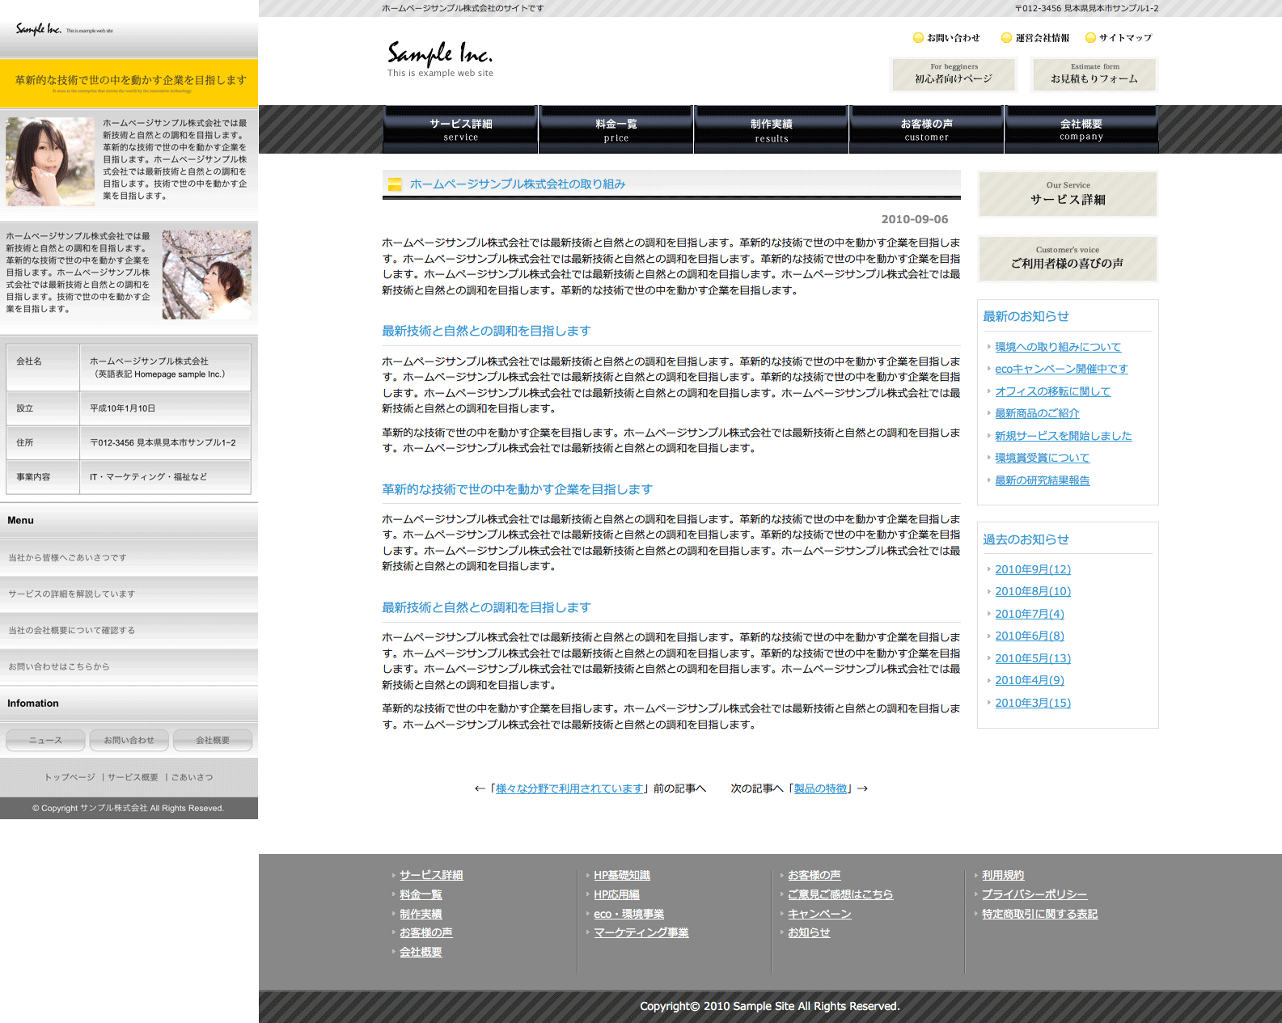Image resolution: width=1282 pixels, height=1023 pixels.
Task: Click the 初心者向けページ button
Action: [953, 74]
